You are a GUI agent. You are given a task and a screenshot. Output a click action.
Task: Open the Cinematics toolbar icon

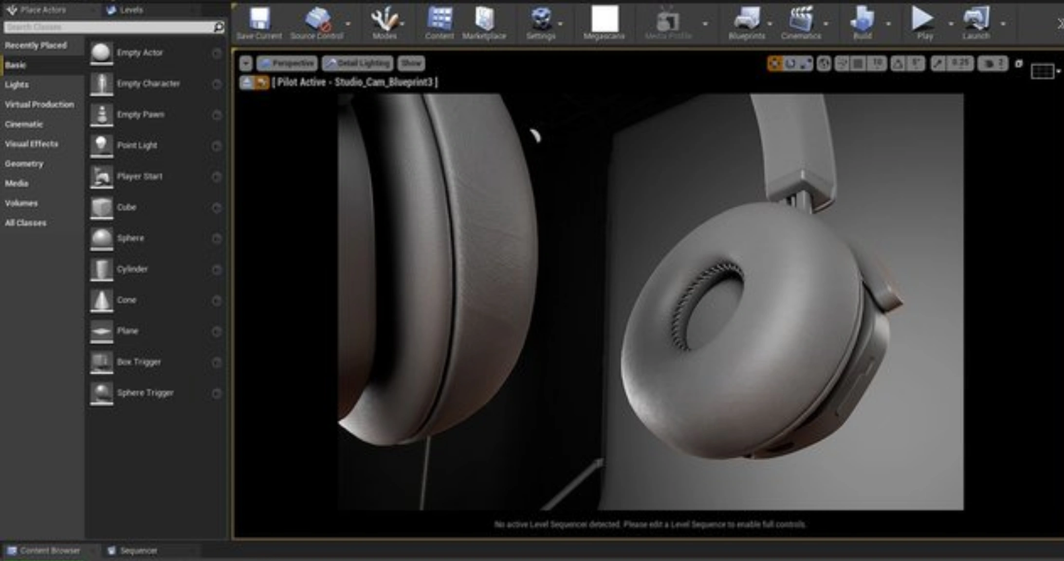pos(801,22)
